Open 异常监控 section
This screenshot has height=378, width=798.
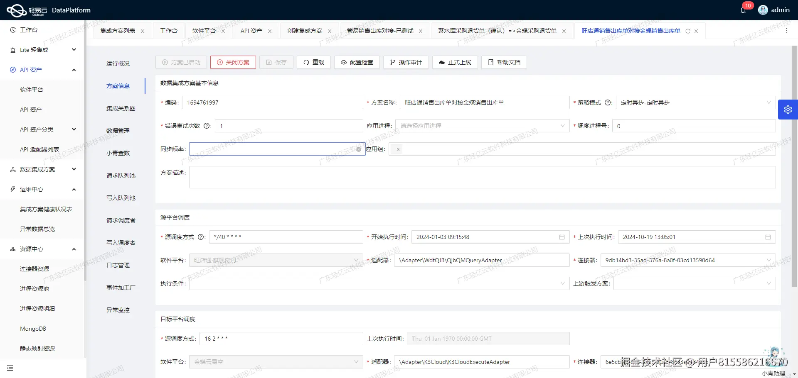tap(118, 310)
